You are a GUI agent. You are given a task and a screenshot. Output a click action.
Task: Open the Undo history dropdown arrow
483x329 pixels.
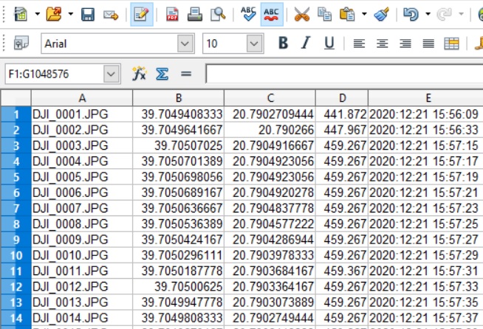(x=428, y=14)
